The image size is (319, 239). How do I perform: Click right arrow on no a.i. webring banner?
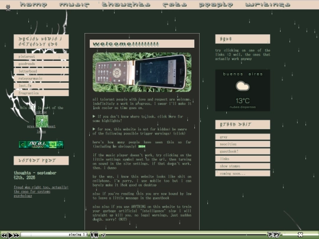click(x=60, y=145)
